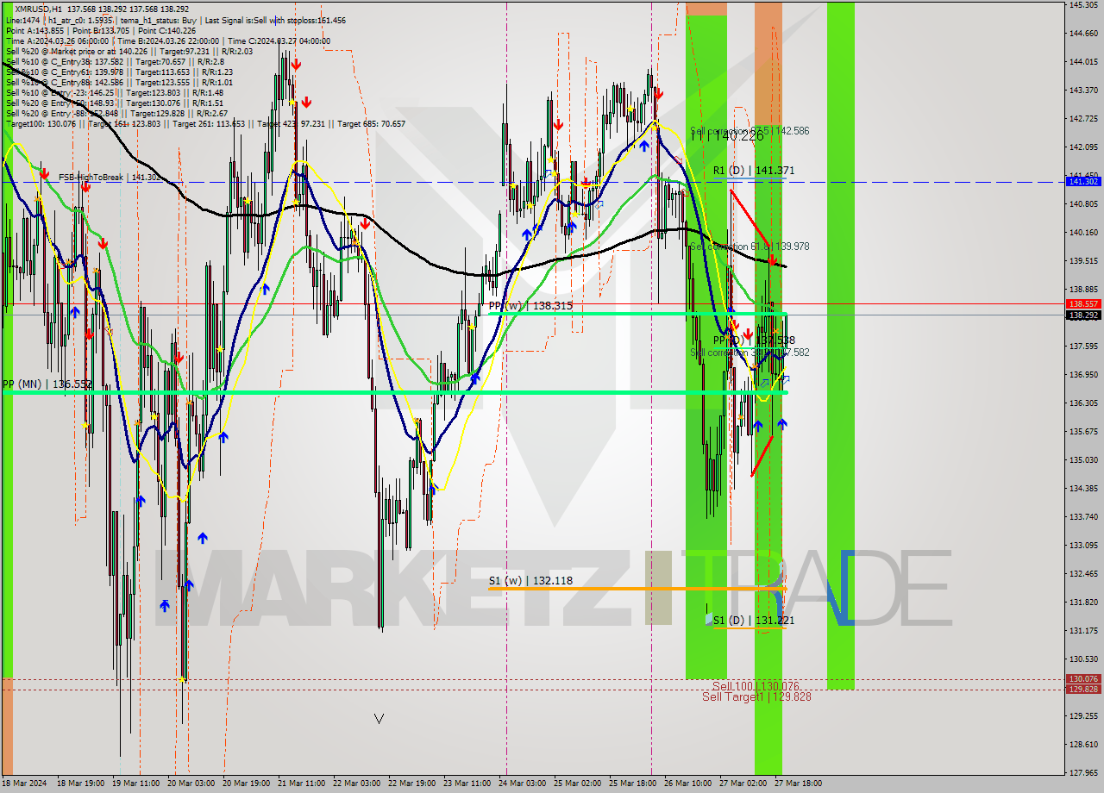The width and height of the screenshot is (1104, 793).
Task: Click '24 Mar 03:00' on the time axis
Action: [522, 784]
